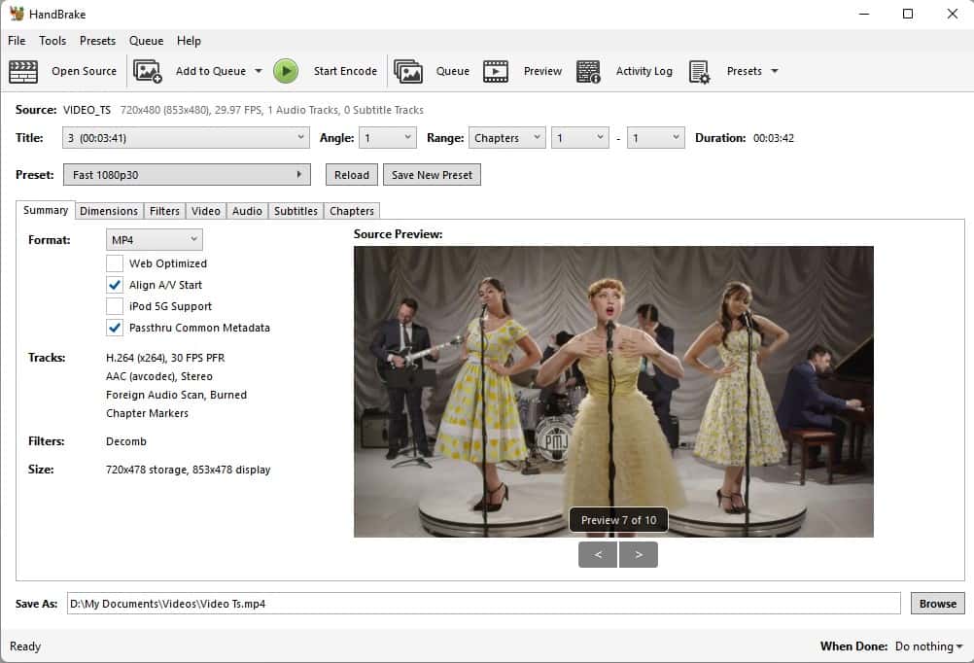Open the Preview window icon
This screenshot has width=974, height=663.
click(x=496, y=70)
